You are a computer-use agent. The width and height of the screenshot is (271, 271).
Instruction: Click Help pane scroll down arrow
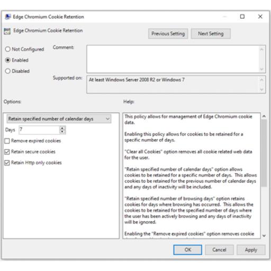pos(264,236)
